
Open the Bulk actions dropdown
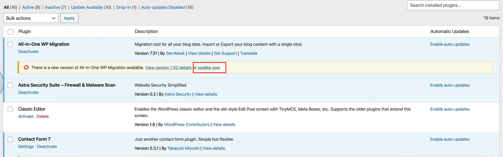[x=31, y=18]
